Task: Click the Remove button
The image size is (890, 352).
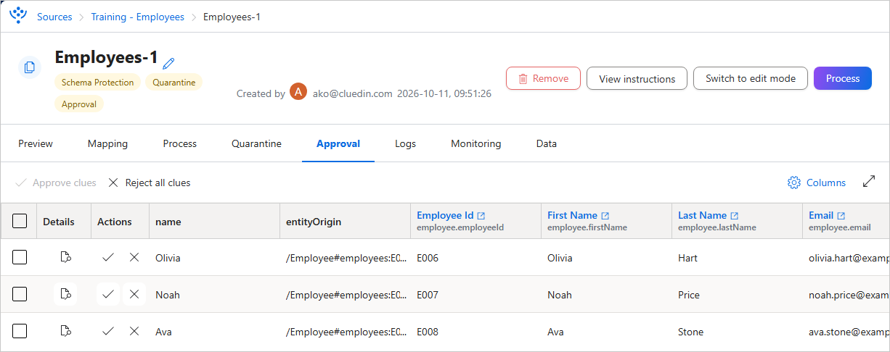Action: 543,78
